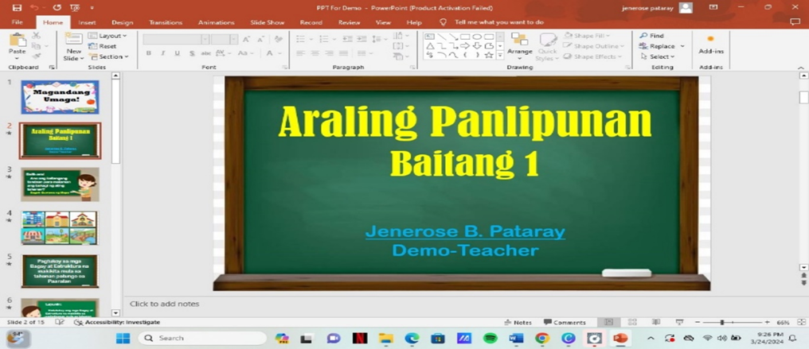Select the Right Arrow shape
809x349 pixels.
[x=465, y=46]
